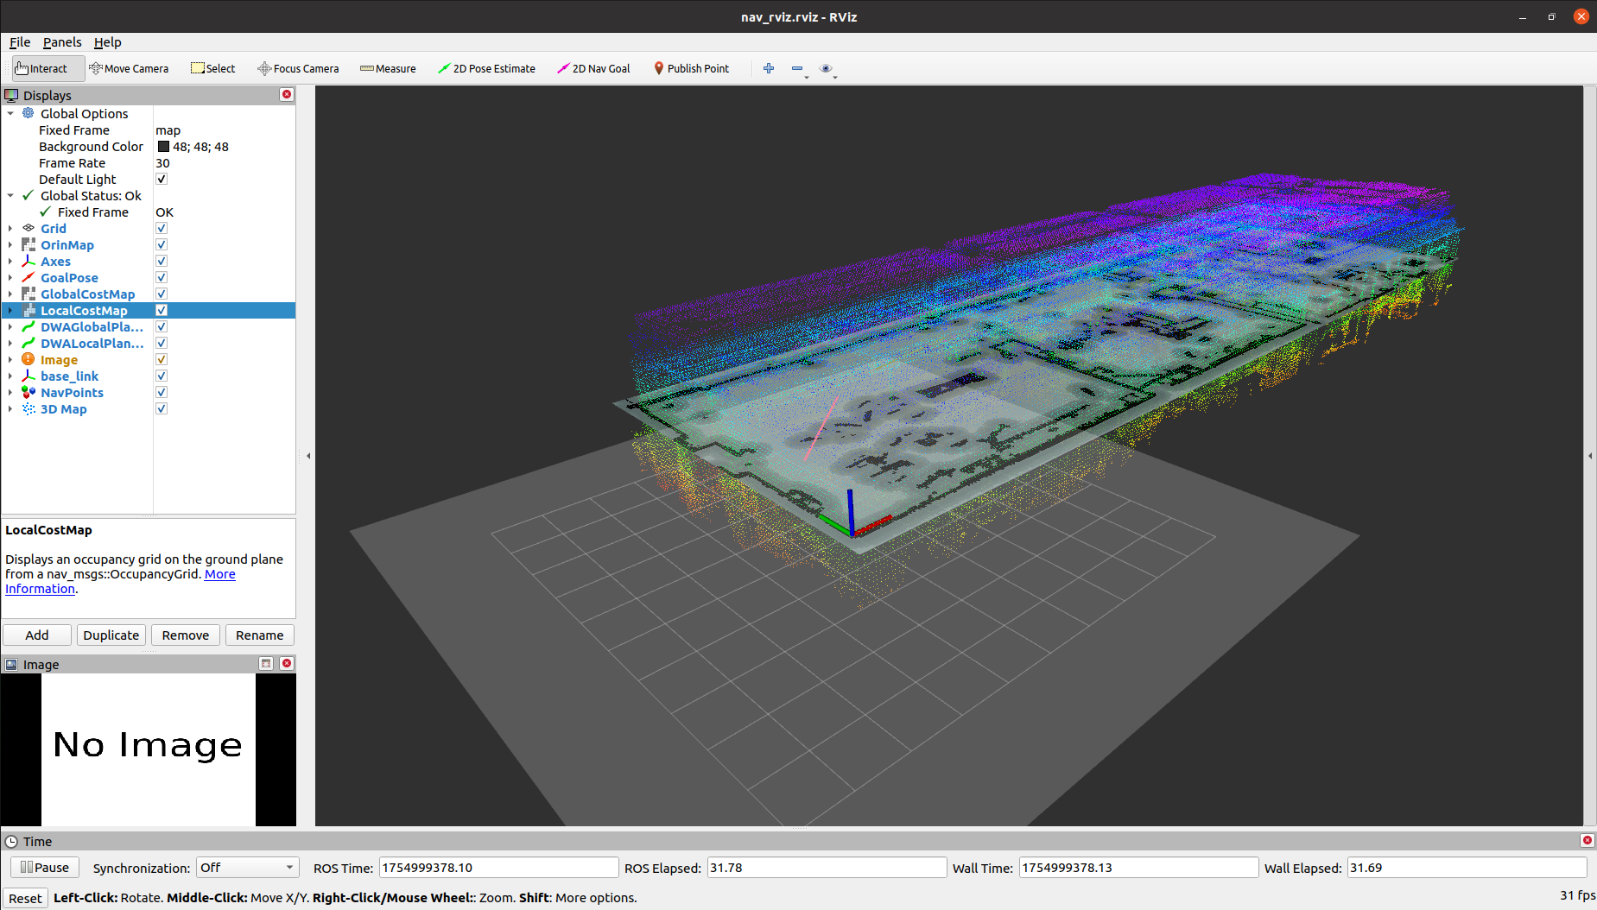Open the eye view options icon
The image size is (1597, 910).
tap(826, 68)
